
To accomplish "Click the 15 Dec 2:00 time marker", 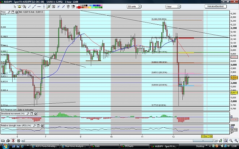I will (206, 136).
